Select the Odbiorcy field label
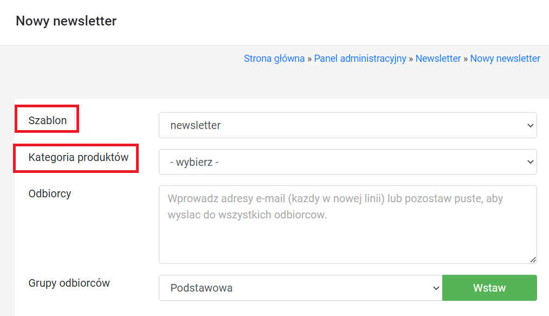This screenshot has width=549, height=316. point(50,194)
